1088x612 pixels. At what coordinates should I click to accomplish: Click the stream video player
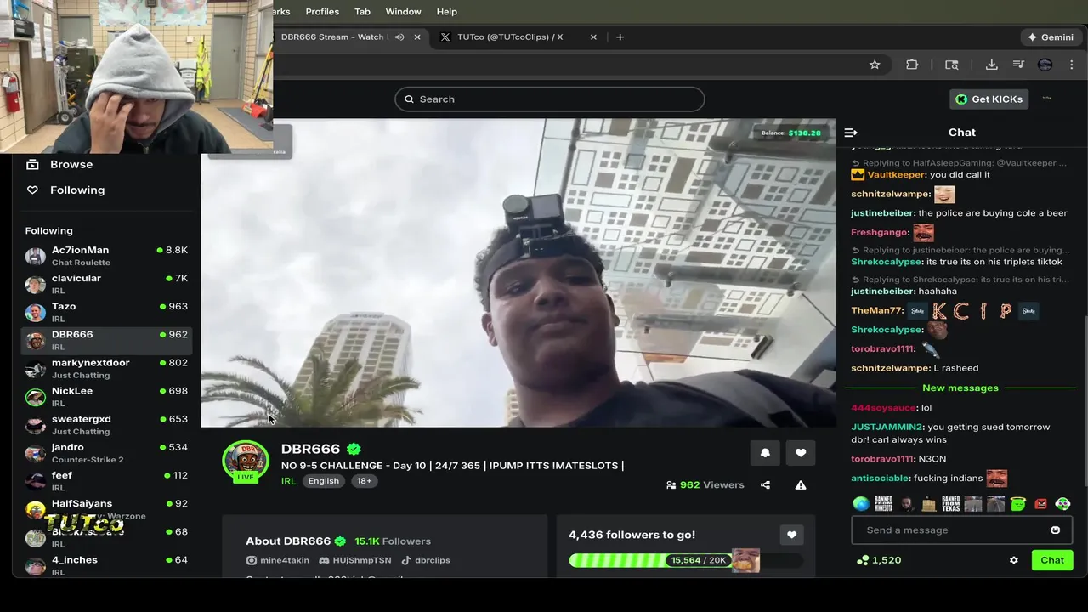518,273
